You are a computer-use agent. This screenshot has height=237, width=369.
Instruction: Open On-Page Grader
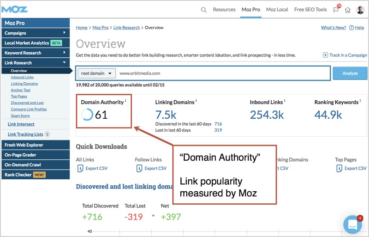click(x=36, y=155)
